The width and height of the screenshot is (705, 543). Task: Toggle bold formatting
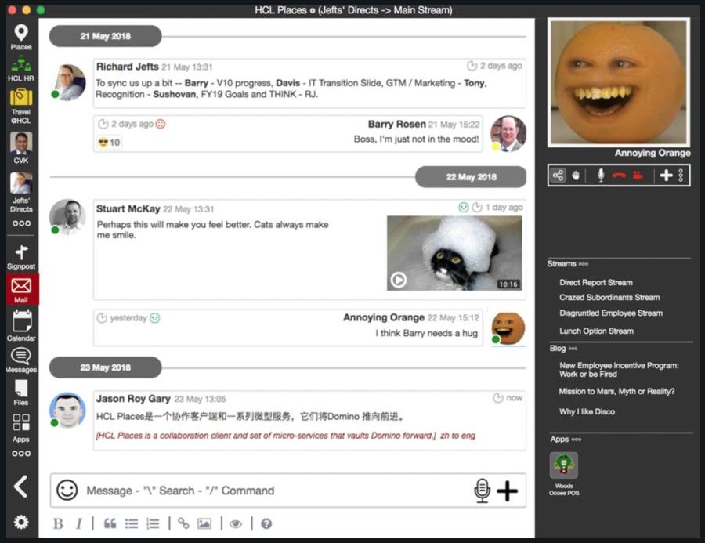click(x=58, y=523)
